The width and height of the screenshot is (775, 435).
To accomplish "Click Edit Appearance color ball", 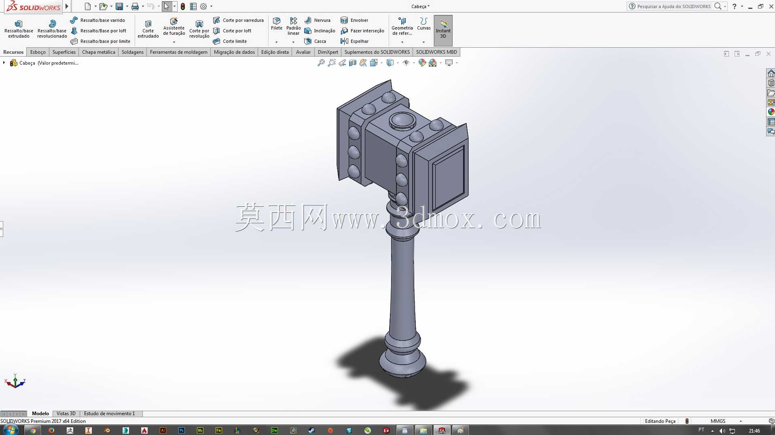I will (422, 63).
